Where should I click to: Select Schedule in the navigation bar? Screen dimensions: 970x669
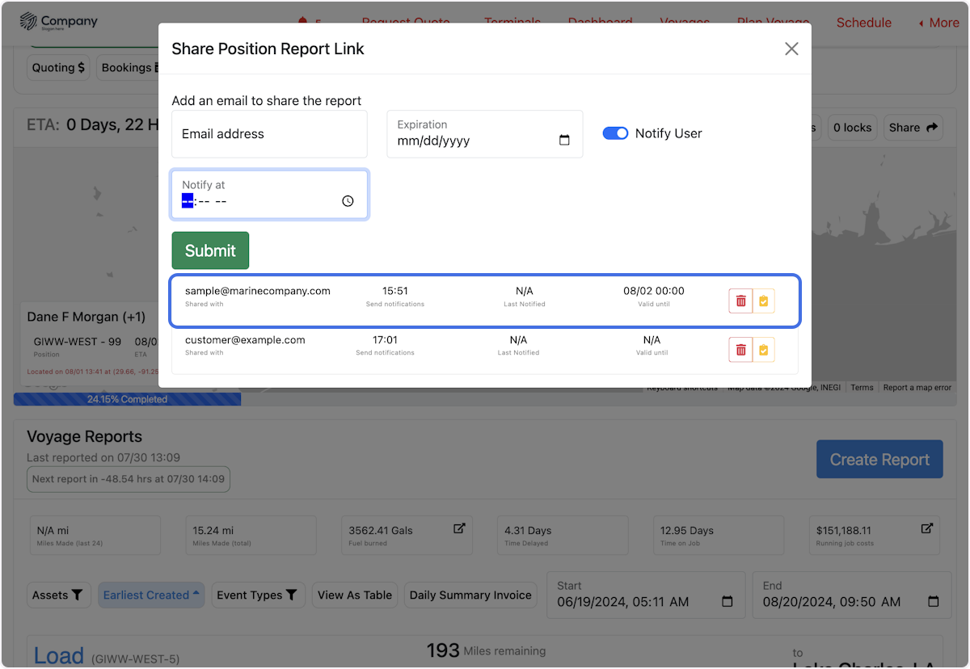[x=863, y=22]
